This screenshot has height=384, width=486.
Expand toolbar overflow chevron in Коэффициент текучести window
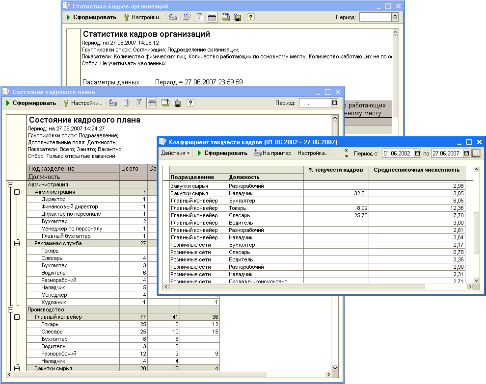pos(346,154)
